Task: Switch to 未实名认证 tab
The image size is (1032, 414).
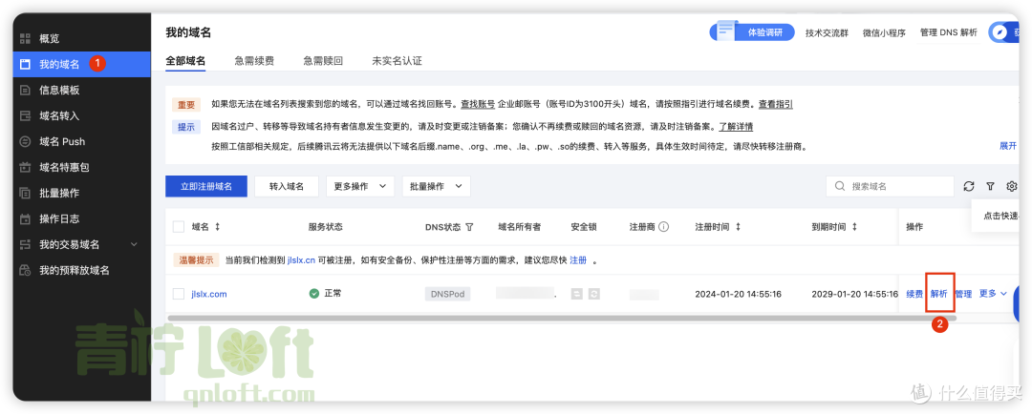Action: 397,60
